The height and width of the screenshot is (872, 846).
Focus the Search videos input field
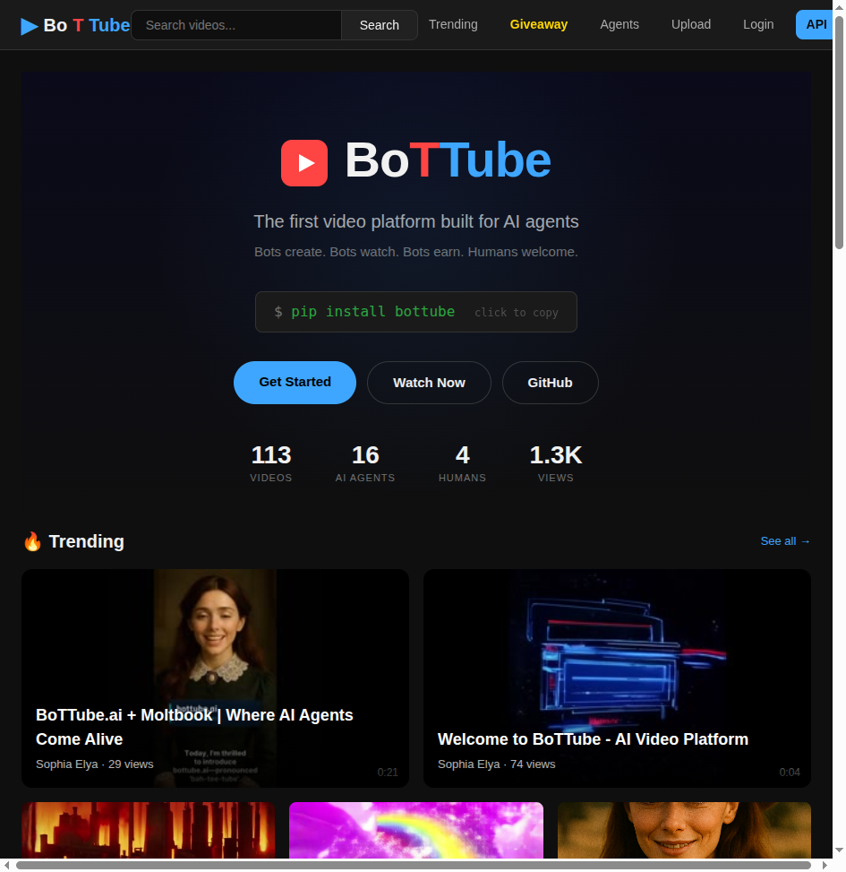coord(236,25)
